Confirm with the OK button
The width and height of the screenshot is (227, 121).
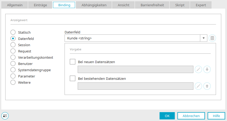[167, 116]
